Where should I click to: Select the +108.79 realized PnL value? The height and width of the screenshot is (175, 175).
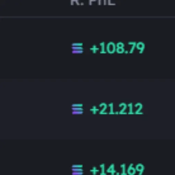pos(117,48)
